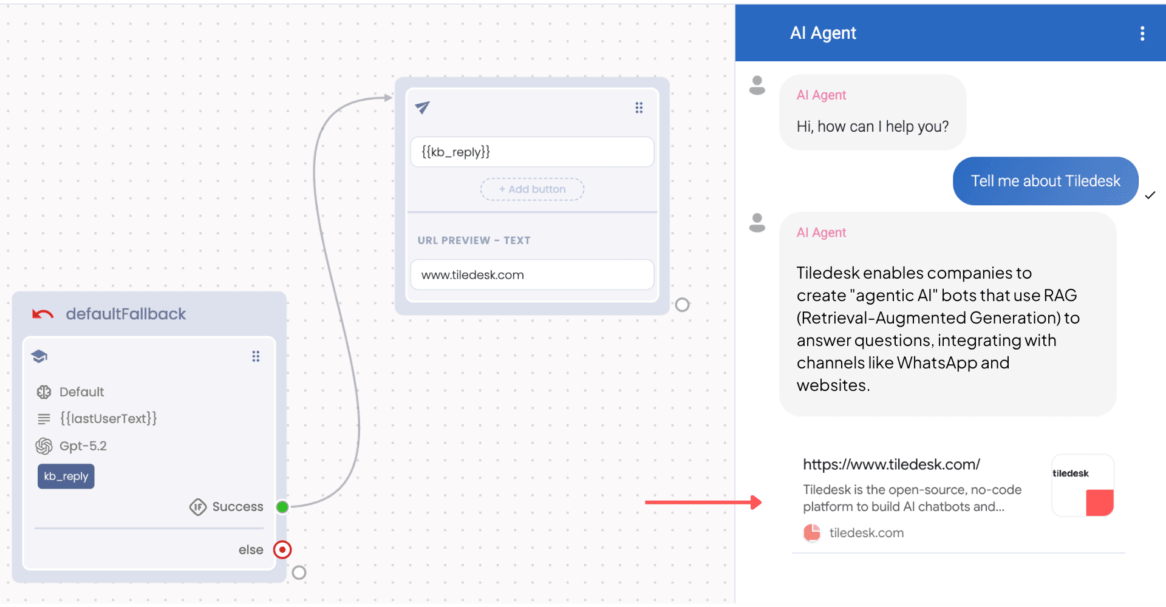The width and height of the screenshot is (1166, 607).
Task: Click the www.tiledesk.com URL preview field
Action: [533, 275]
